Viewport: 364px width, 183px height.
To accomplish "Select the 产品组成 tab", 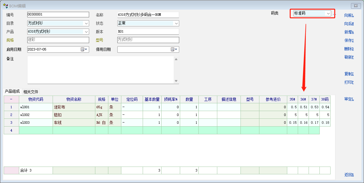I will tap(12, 91).
